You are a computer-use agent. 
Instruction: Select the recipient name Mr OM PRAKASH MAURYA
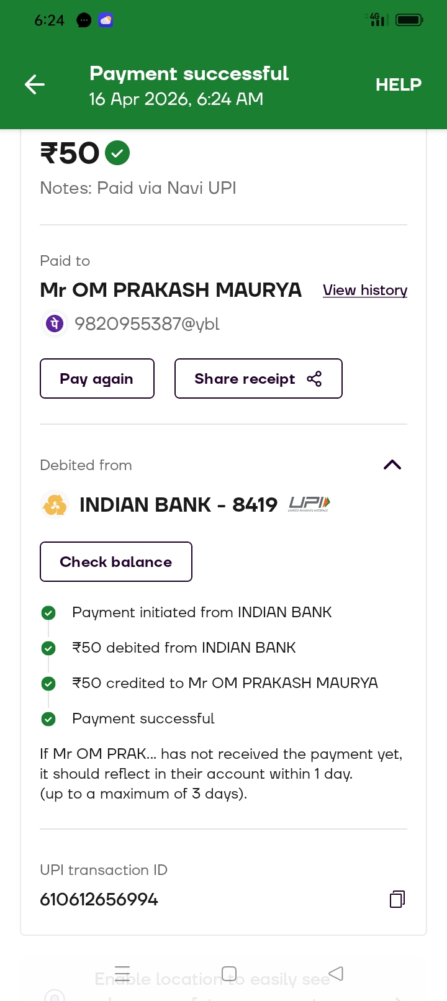[x=171, y=290]
